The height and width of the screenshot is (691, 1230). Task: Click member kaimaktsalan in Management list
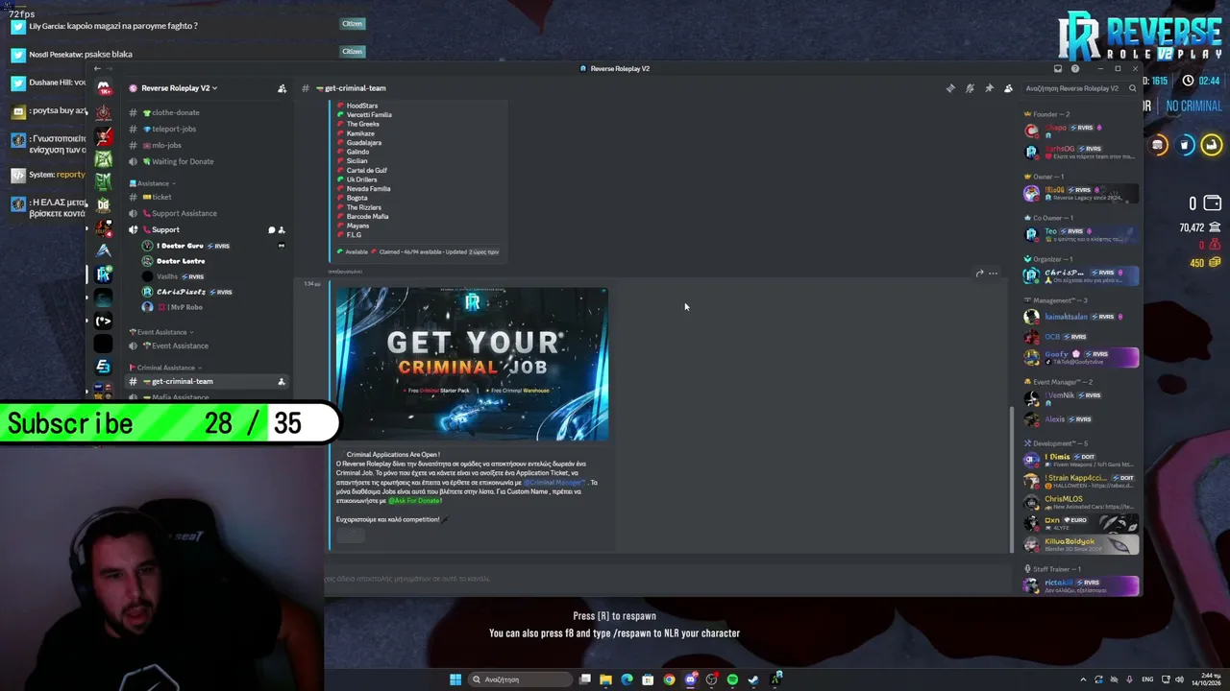pos(1081,317)
